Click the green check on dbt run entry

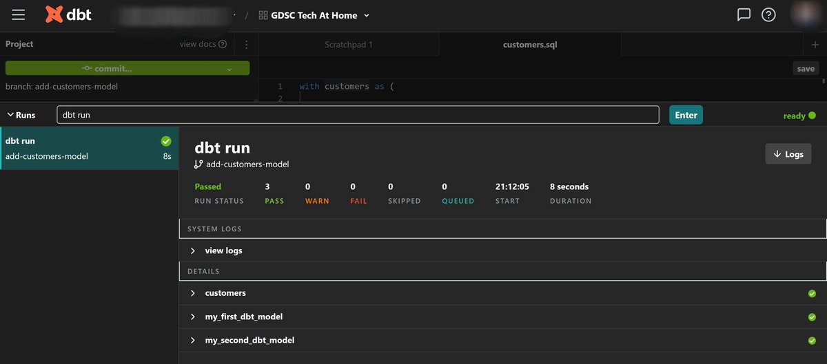coord(166,141)
